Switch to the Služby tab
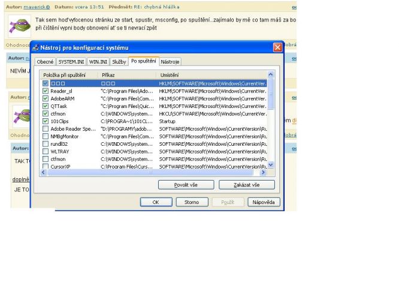This screenshot has width=399, height=300. pyautogui.click(x=119, y=62)
